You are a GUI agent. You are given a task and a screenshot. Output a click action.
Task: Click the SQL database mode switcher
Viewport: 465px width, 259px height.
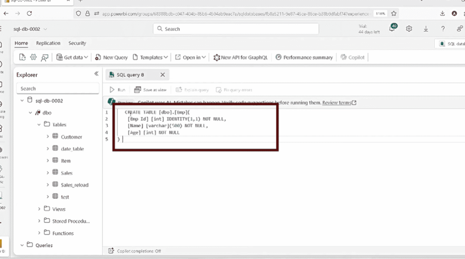pyautogui.click(x=451, y=44)
